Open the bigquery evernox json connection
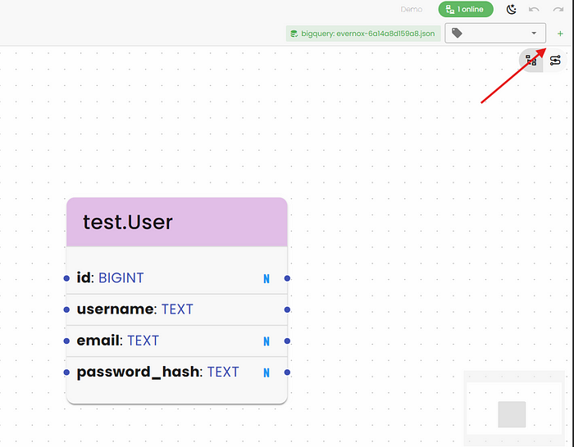The height and width of the screenshot is (447, 574). [x=363, y=34]
